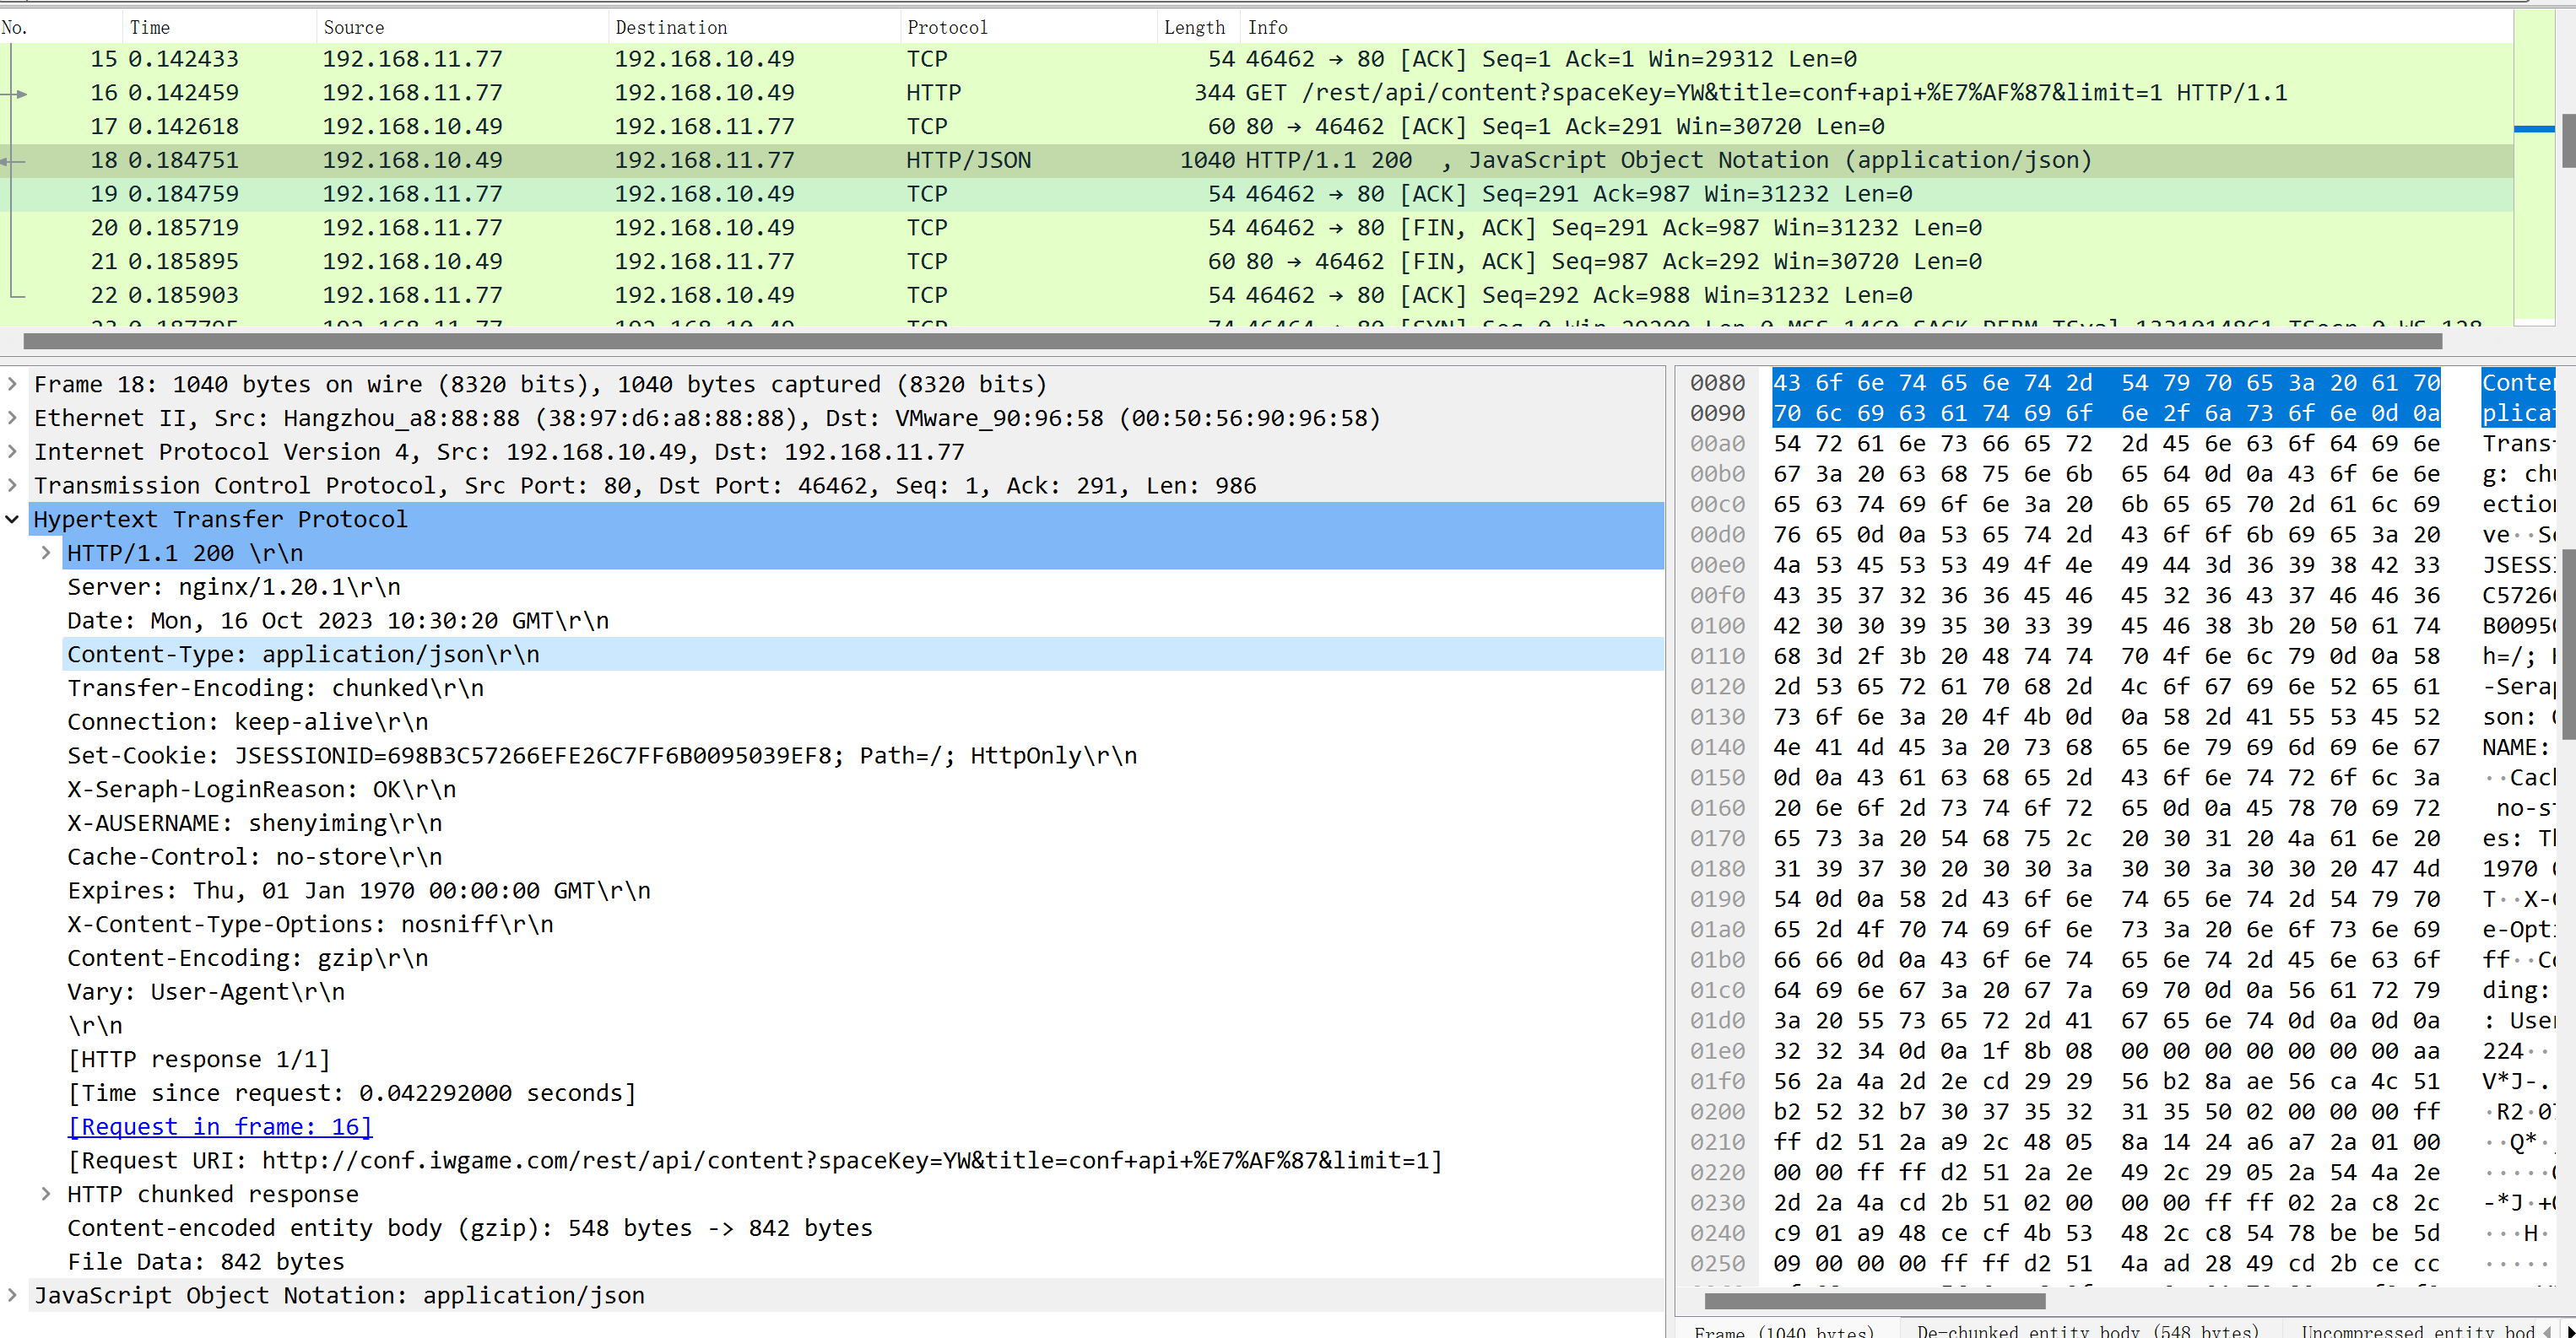Click the right tab scroll arrow

tap(2569, 1330)
